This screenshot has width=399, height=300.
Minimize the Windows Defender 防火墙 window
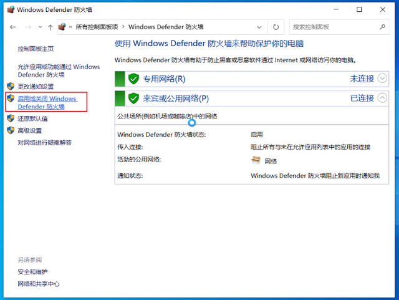336,10
